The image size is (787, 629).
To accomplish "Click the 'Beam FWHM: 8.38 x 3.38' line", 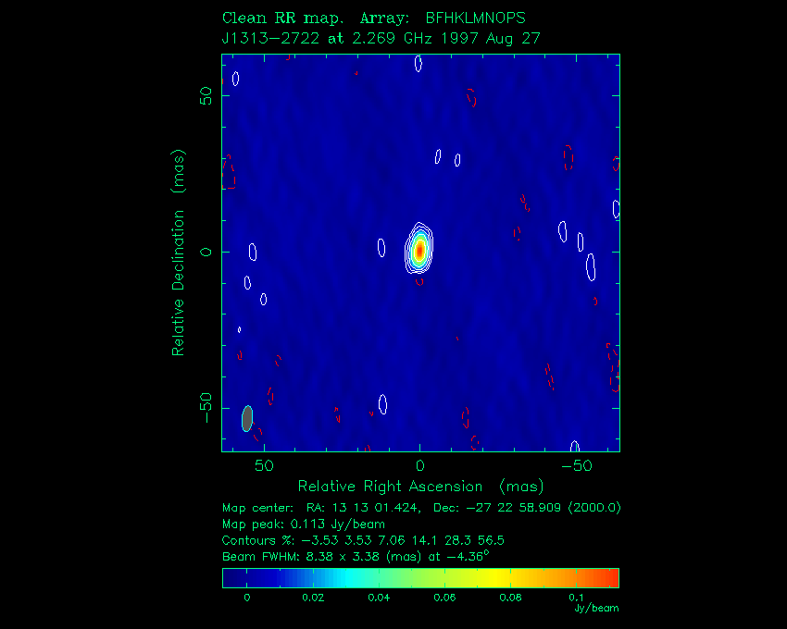I will point(356,556).
